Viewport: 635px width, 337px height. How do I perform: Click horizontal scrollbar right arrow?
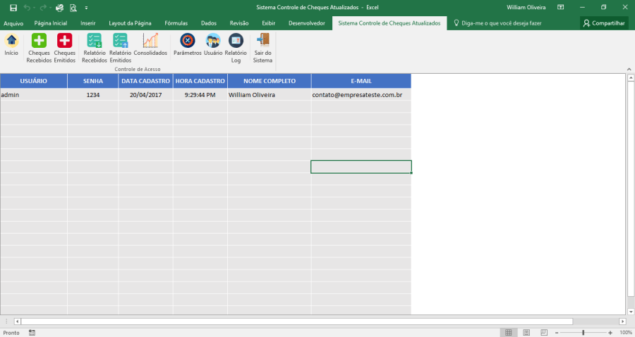tap(622, 322)
